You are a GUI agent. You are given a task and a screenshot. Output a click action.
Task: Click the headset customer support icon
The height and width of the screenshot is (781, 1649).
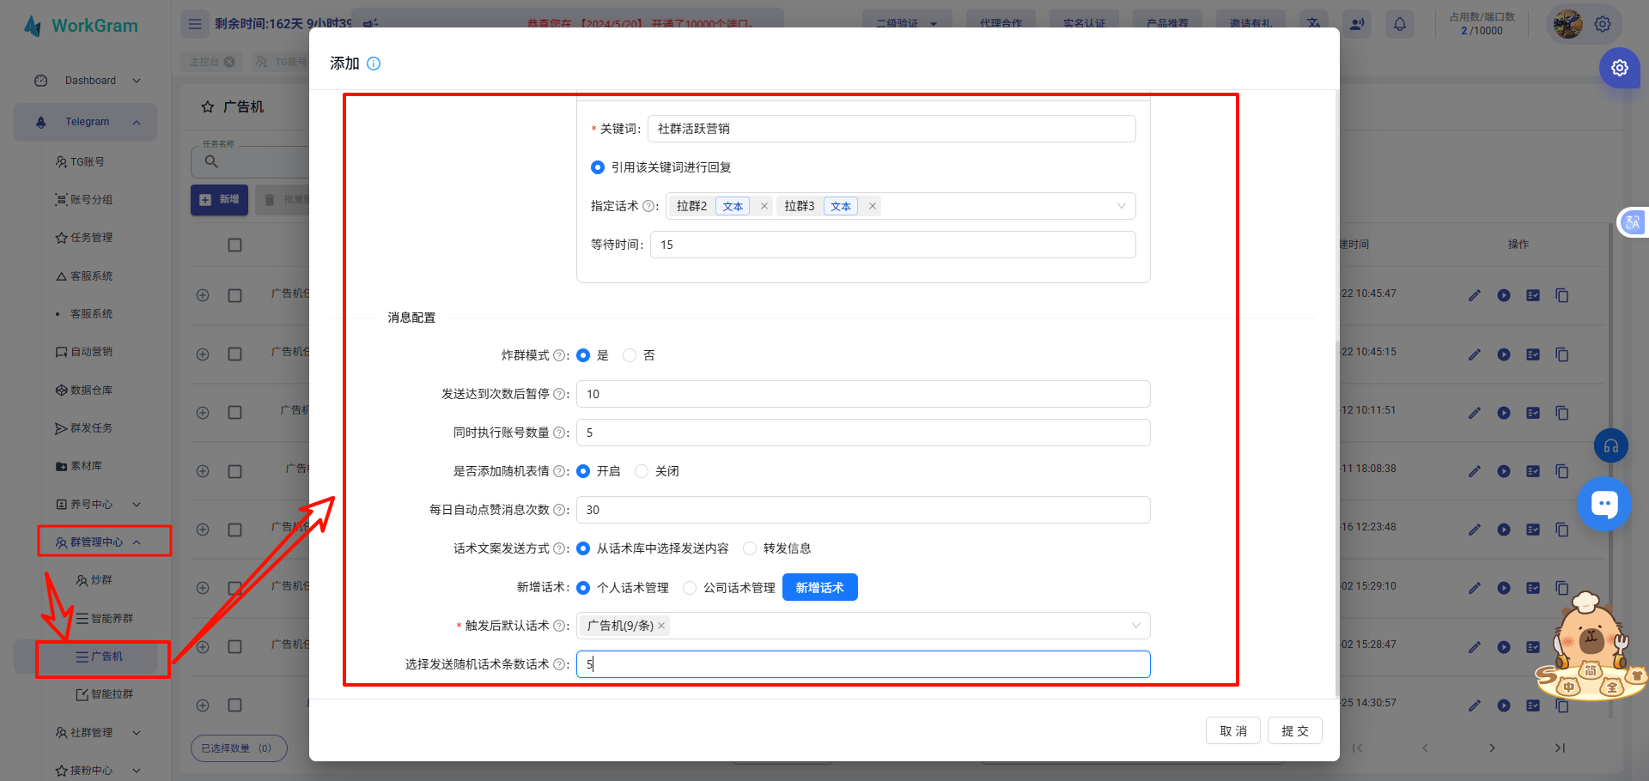1610,445
